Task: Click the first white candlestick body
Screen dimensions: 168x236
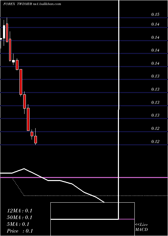Action: coord(1,39)
